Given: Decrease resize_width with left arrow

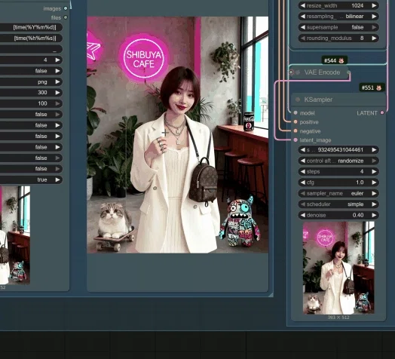Looking at the screenshot, I should pyautogui.click(x=303, y=5).
